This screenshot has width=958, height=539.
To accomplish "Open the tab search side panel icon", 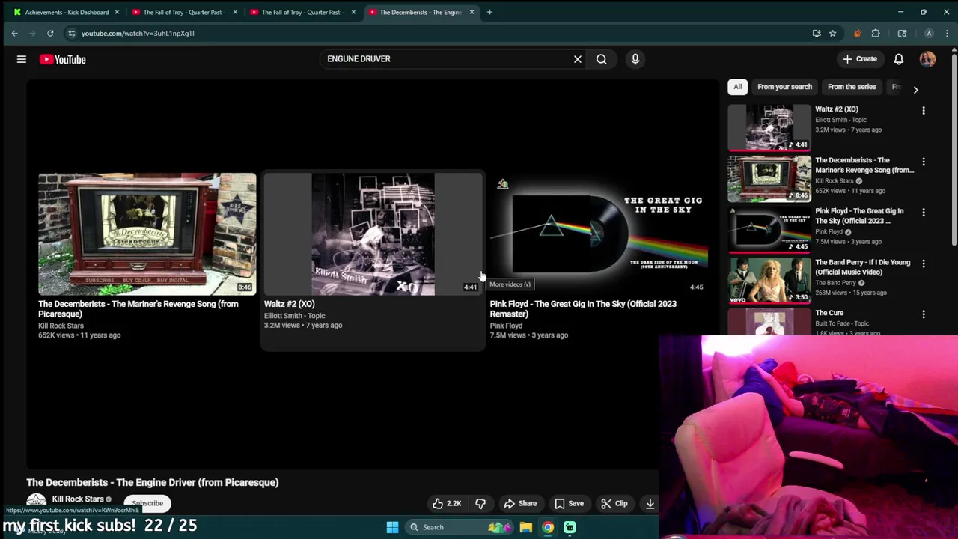I will [x=903, y=33].
